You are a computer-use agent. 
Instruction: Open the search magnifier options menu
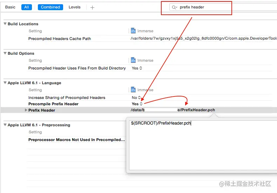coord(174,7)
